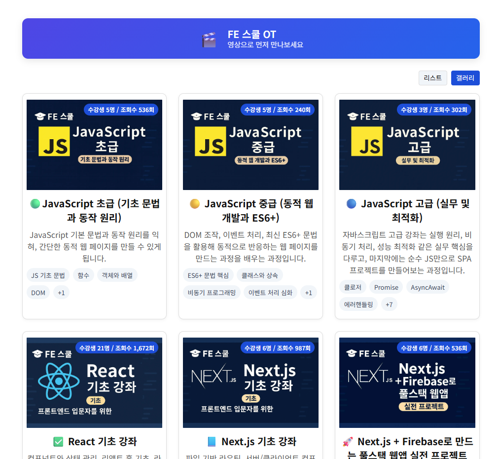Expand the +1 tags on JavaScript 초급 card
The width and height of the screenshot is (500, 459).
point(61,293)
